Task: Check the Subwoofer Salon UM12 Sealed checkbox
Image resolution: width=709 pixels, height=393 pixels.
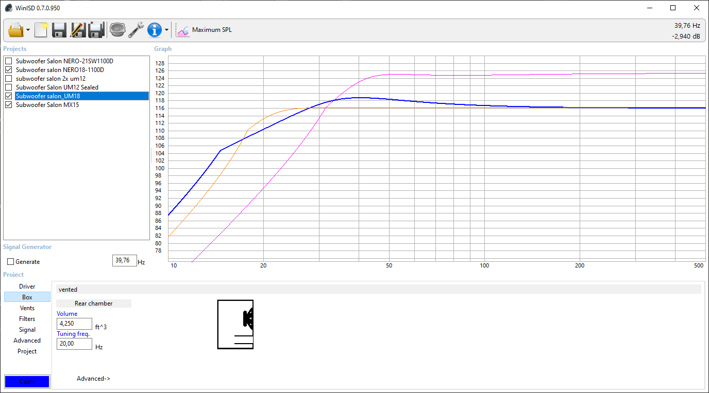Action: (x=8, y=87)
